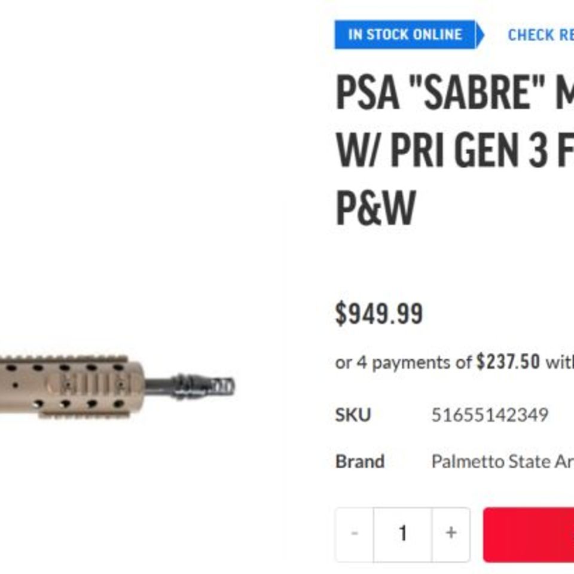Click the Brand label
This screenshot has height=574, width=574.
(x=360, y=461)
